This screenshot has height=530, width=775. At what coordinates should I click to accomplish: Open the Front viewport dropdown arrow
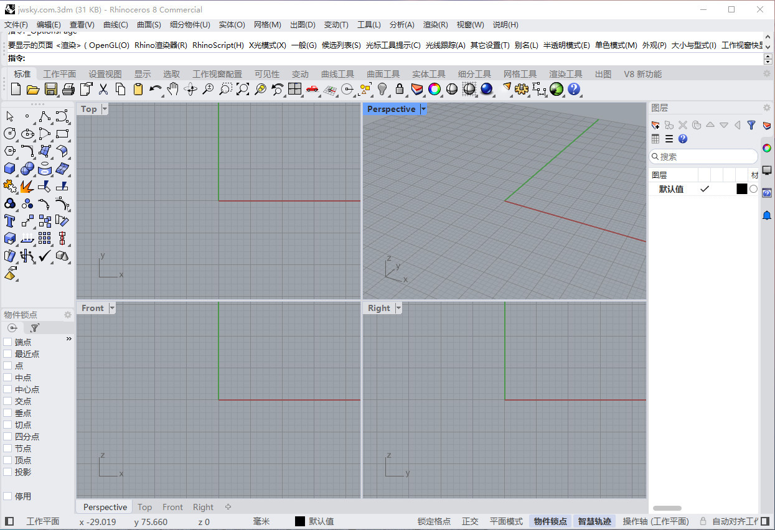click(x=112, y=308)
